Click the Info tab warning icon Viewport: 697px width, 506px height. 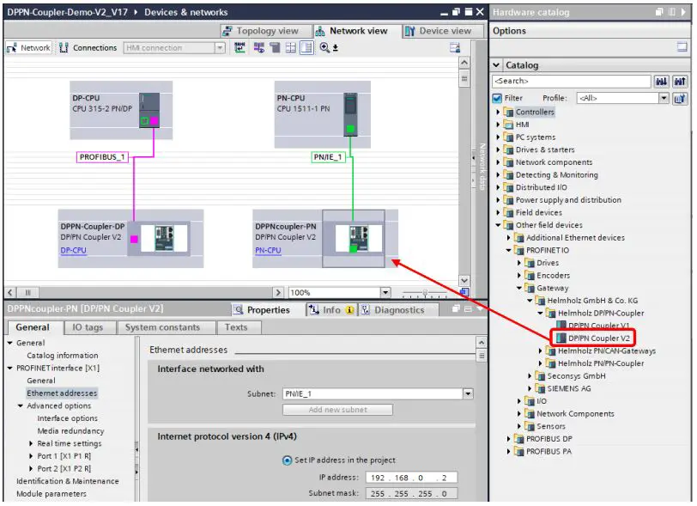(x=350, y=310)
